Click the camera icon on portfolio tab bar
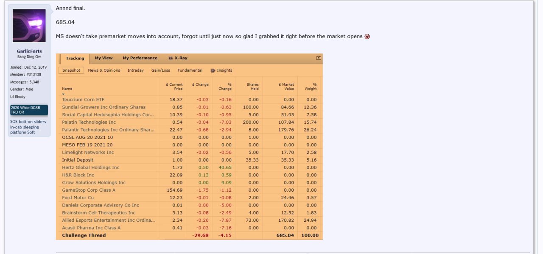Screen dimensions: 543x254 click(x=319, y=58)
